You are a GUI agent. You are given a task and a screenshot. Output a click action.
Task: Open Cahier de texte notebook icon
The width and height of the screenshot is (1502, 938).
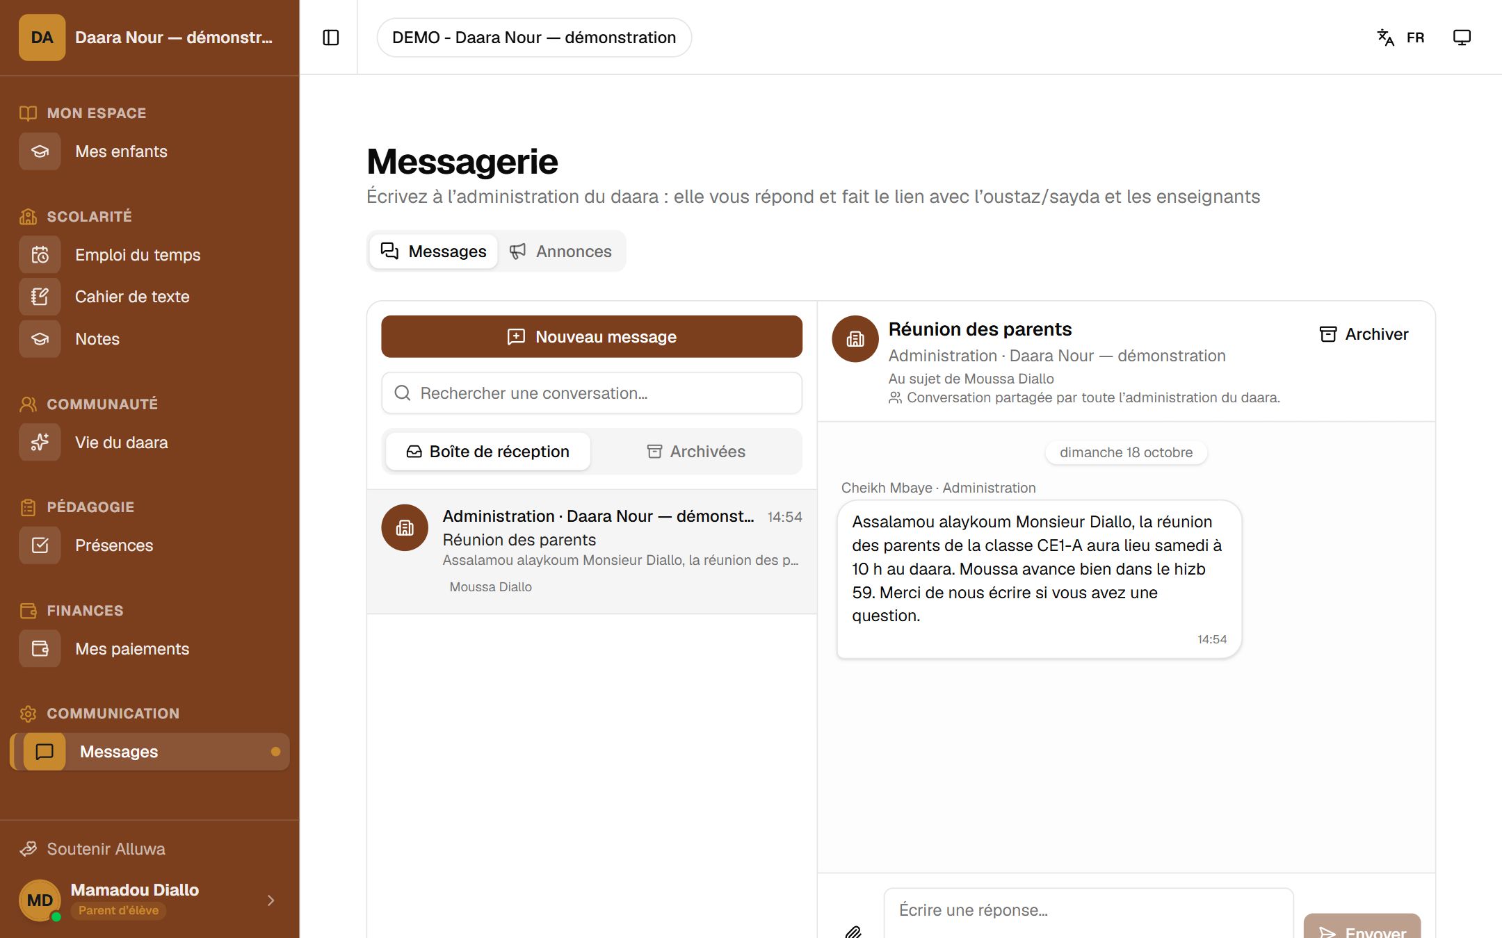tap(40, 297)
